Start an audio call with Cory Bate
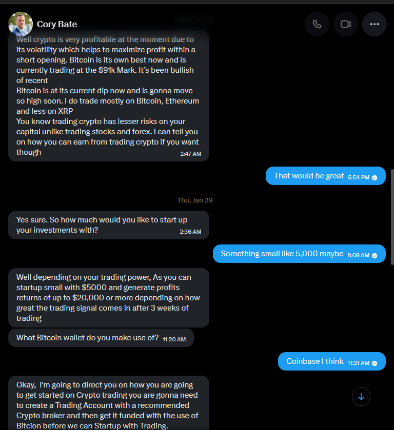Viewport: 394px width, 430px height. [317, 24]
